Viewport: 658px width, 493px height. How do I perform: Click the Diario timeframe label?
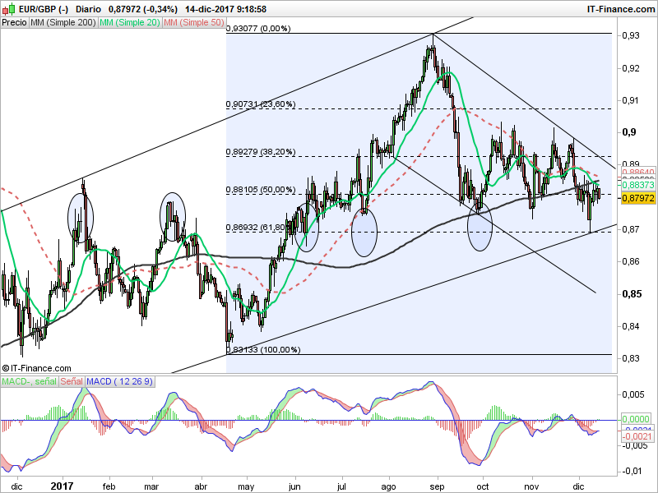pyautogui.click(x=89, y=9)
